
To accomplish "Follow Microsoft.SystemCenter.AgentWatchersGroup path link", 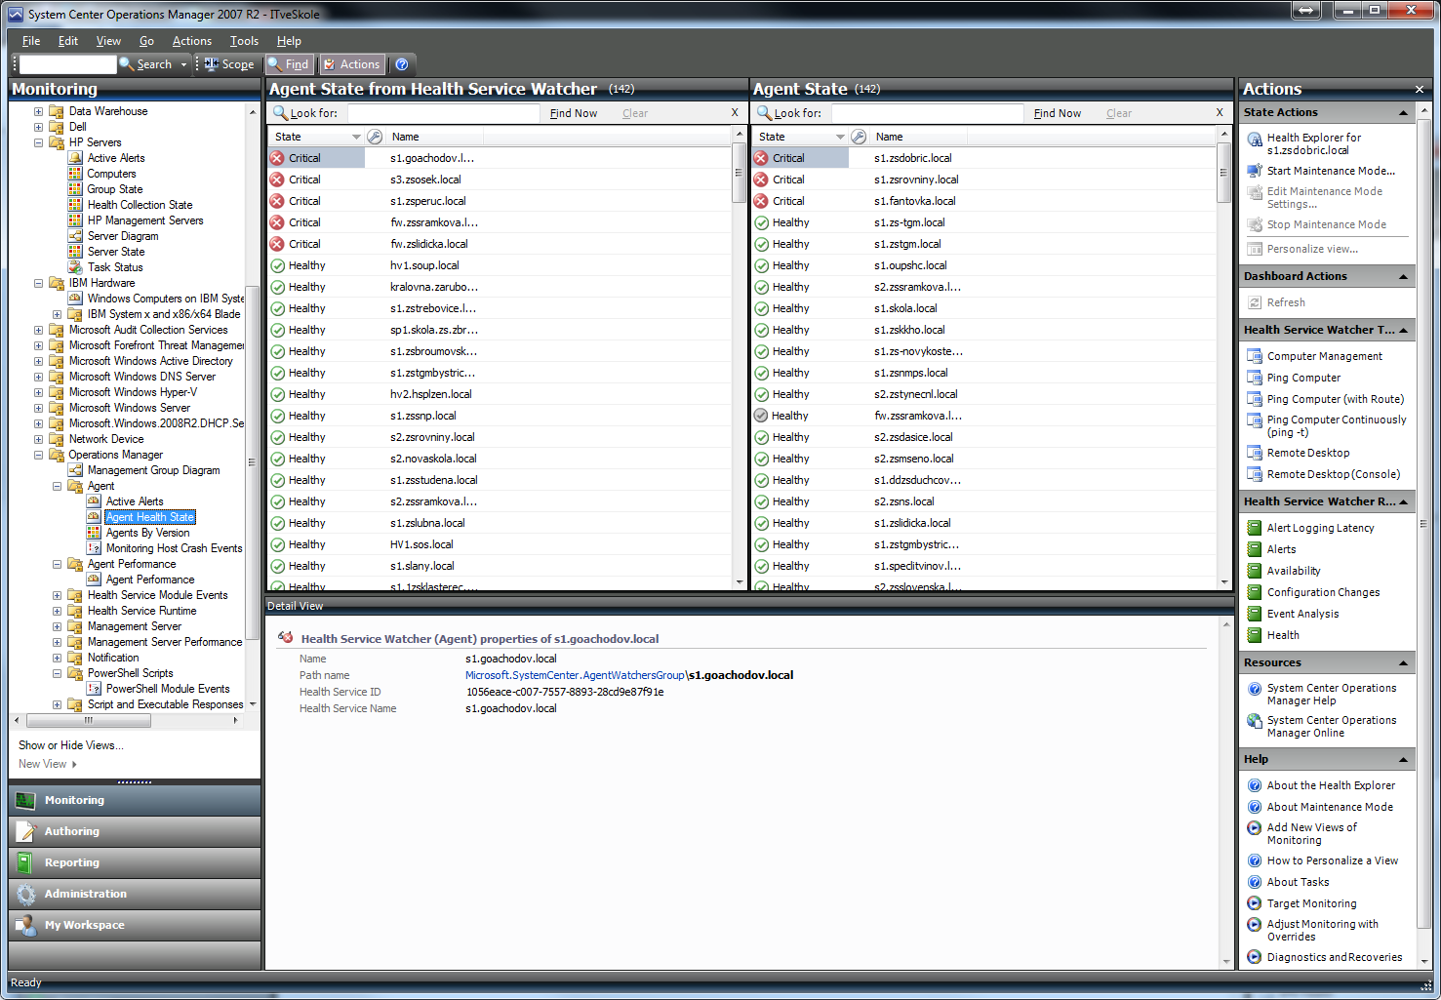I will pyautogui.click(x=575, y=675).
